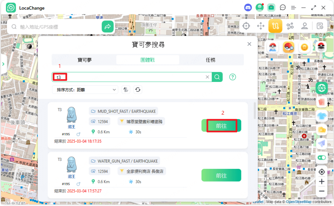334x206 pixels.
Task: Zoom in the map with plus
Action: click(322, 182)
